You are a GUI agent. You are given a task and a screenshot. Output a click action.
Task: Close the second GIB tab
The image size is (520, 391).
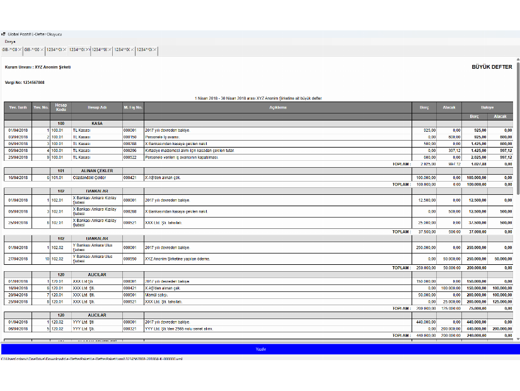tap(42, 49)
